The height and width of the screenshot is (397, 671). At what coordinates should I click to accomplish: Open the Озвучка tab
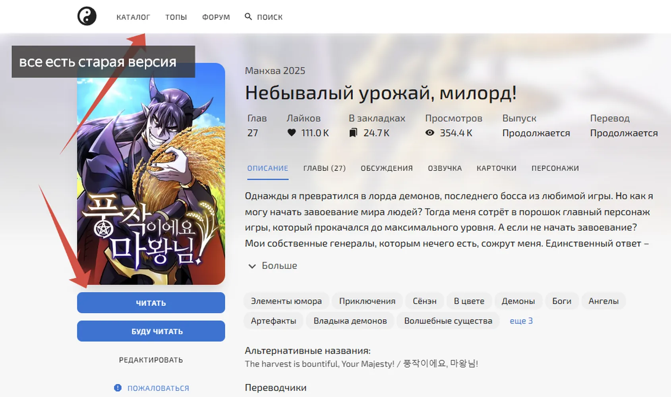tap(445, 168)
